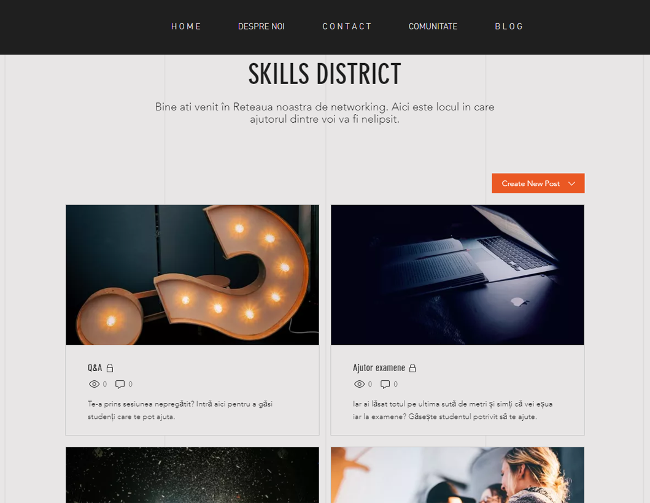Screen dimensions: 650x503
Task: Click the dark sparkles image thumbnail
Action: tap(192, 475)
